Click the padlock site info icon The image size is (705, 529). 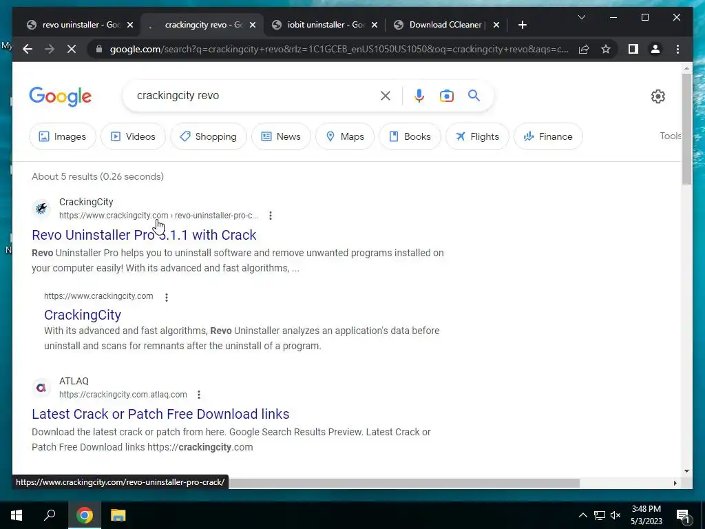coord(99,49)
